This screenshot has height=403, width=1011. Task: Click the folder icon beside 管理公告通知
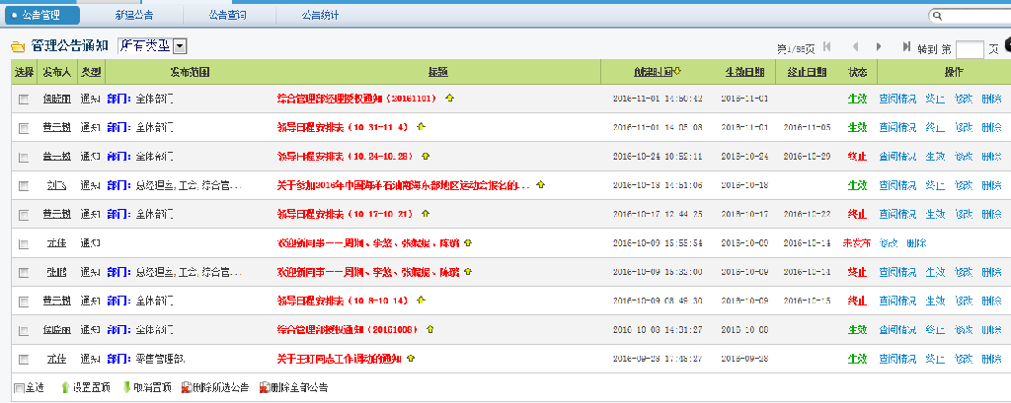pos(18,46)
